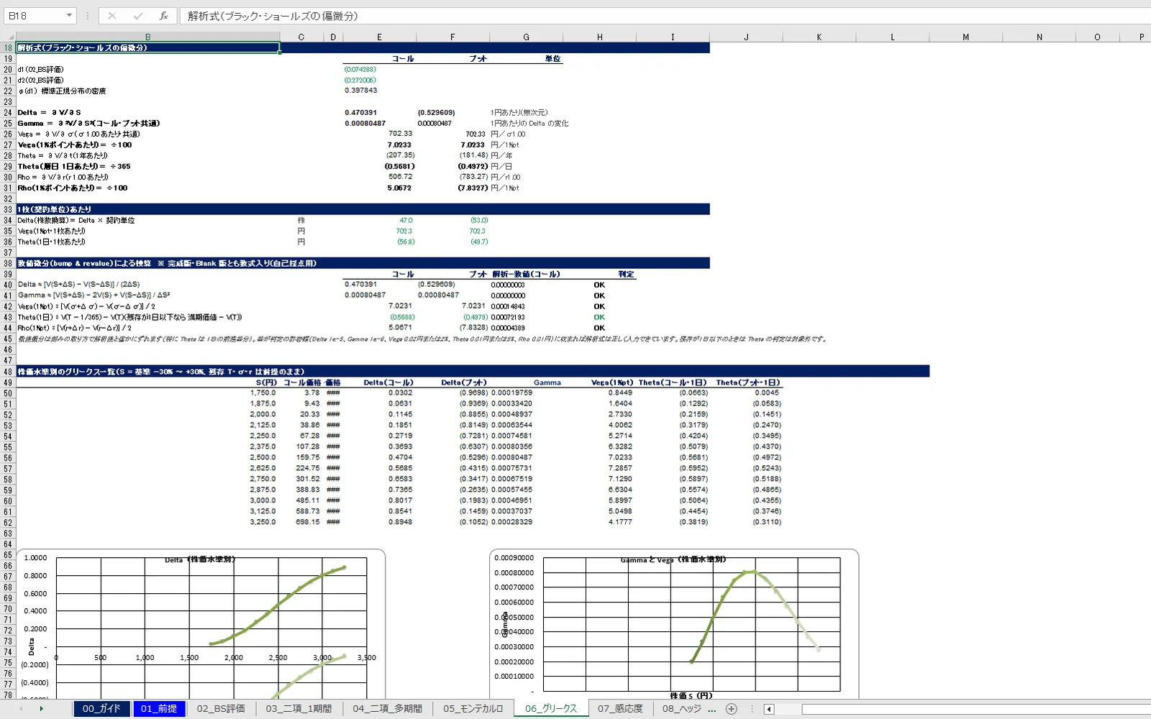The width and height of the screenshot is (1151, 719).
Task: Click the next-sheet tab scroll arrow
Action: (41, 709)
